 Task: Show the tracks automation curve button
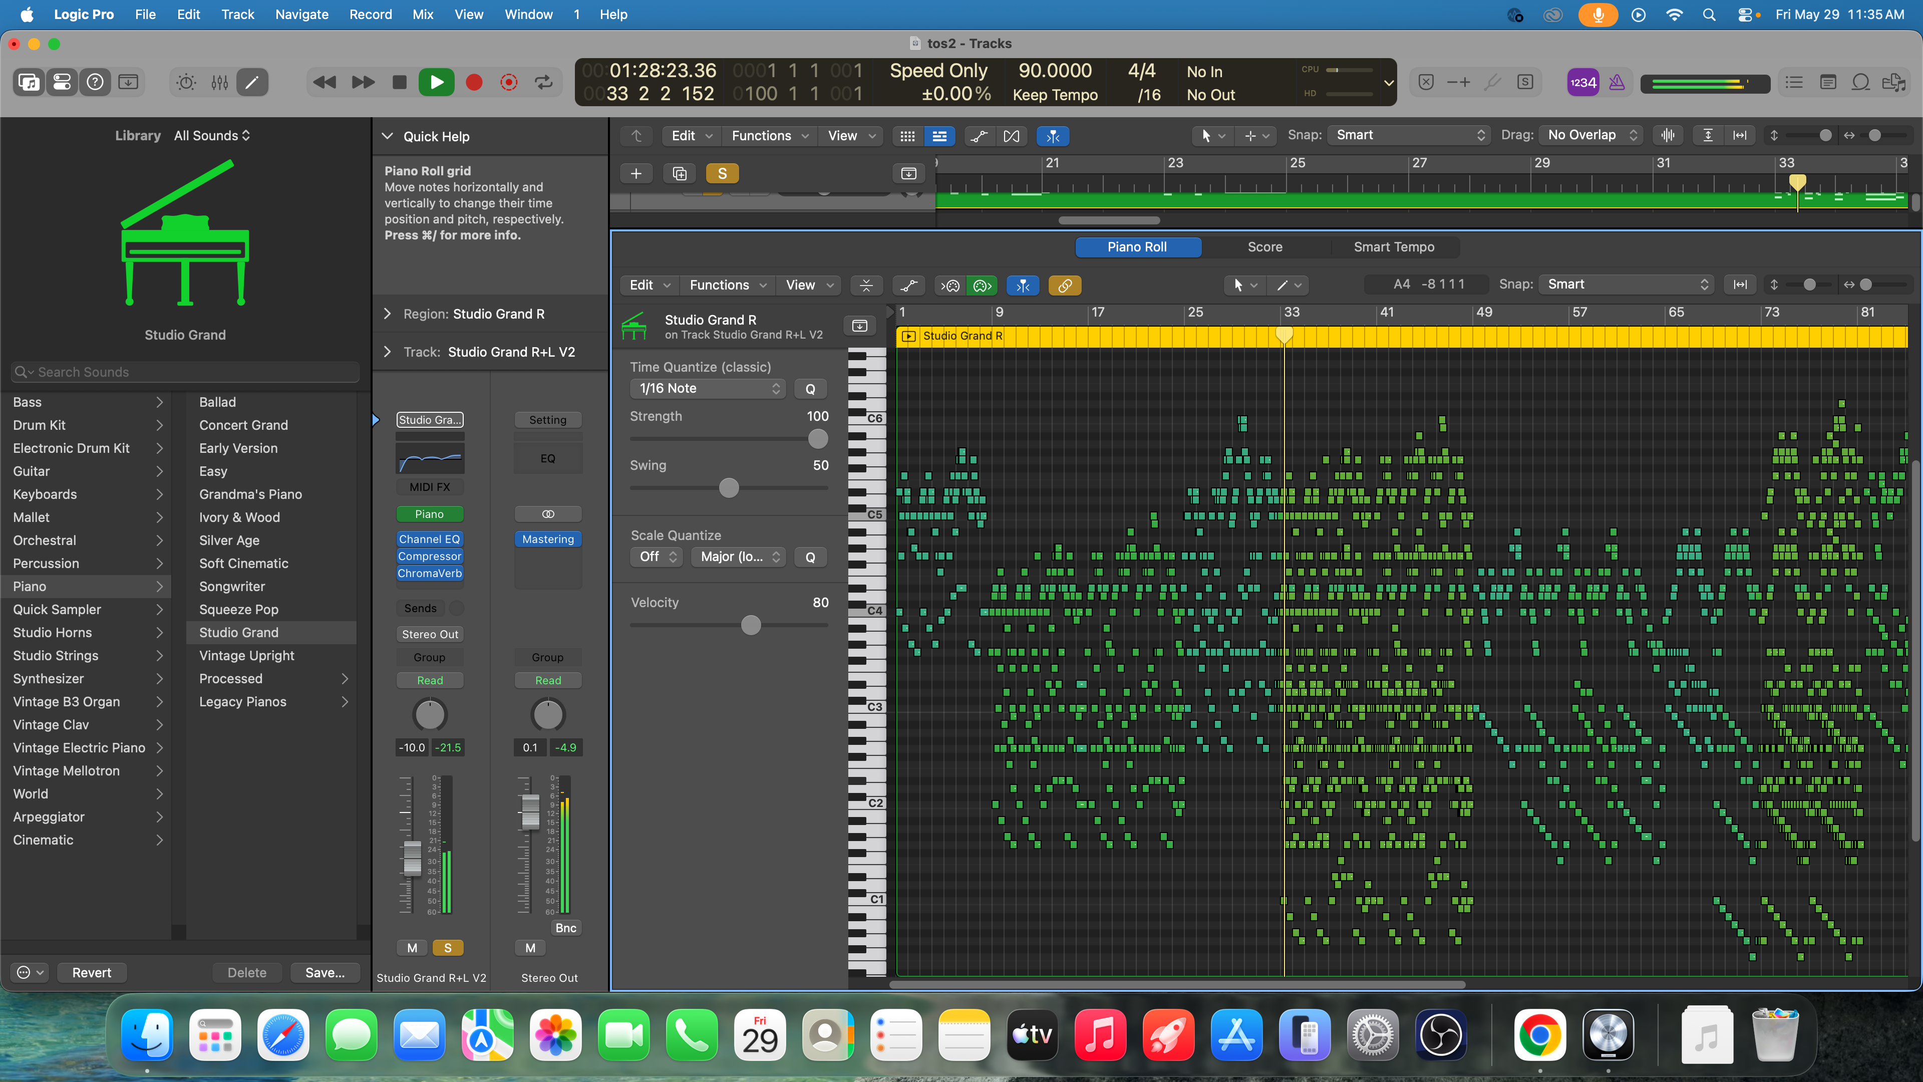(979, 136)
